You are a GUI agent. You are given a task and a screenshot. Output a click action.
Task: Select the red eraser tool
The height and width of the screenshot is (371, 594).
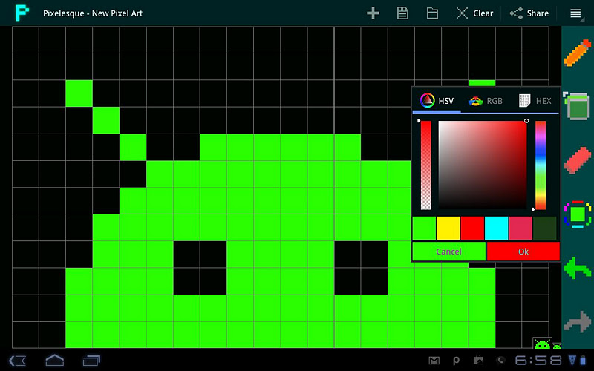point(578,160)
